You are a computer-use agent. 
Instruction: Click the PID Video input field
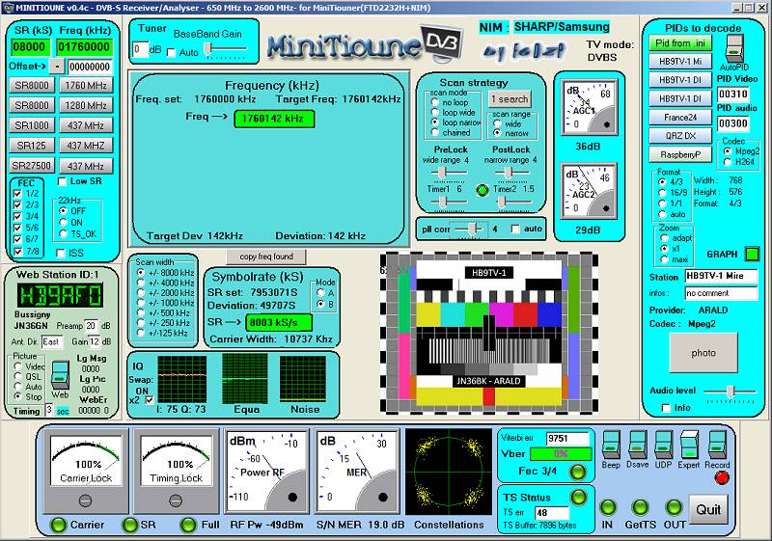click(x=732, y=94)
